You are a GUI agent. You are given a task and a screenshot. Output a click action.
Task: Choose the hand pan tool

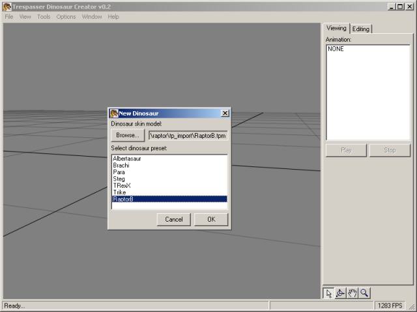pyautogui.click(x=352, y=293)
